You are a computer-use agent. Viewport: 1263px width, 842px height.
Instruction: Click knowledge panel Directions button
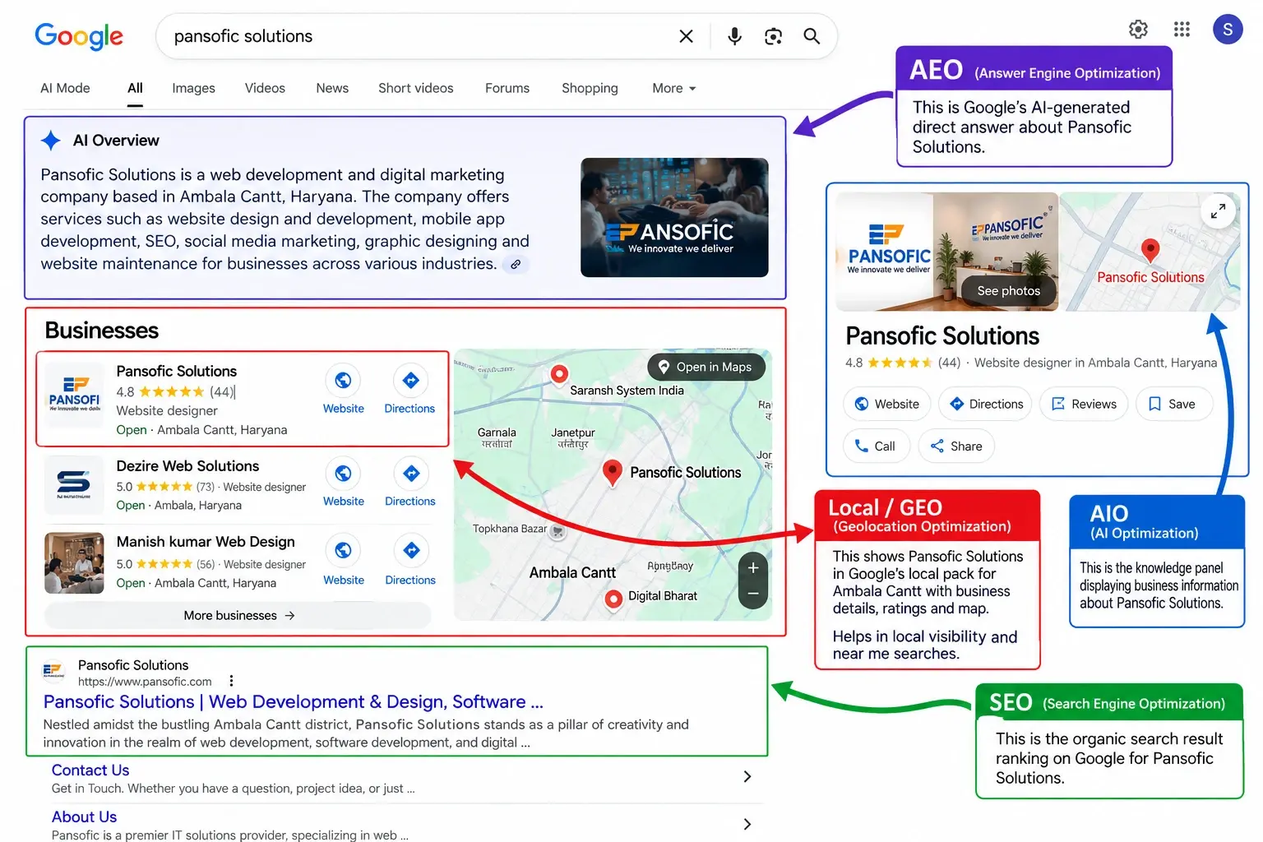986,404
